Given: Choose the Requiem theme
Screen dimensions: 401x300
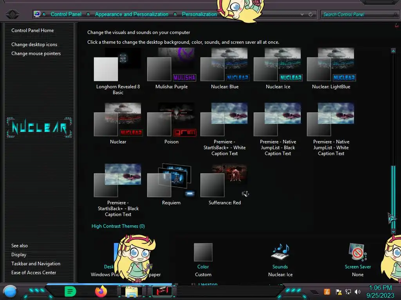Looking at the screenshot, I should point(172,184).
